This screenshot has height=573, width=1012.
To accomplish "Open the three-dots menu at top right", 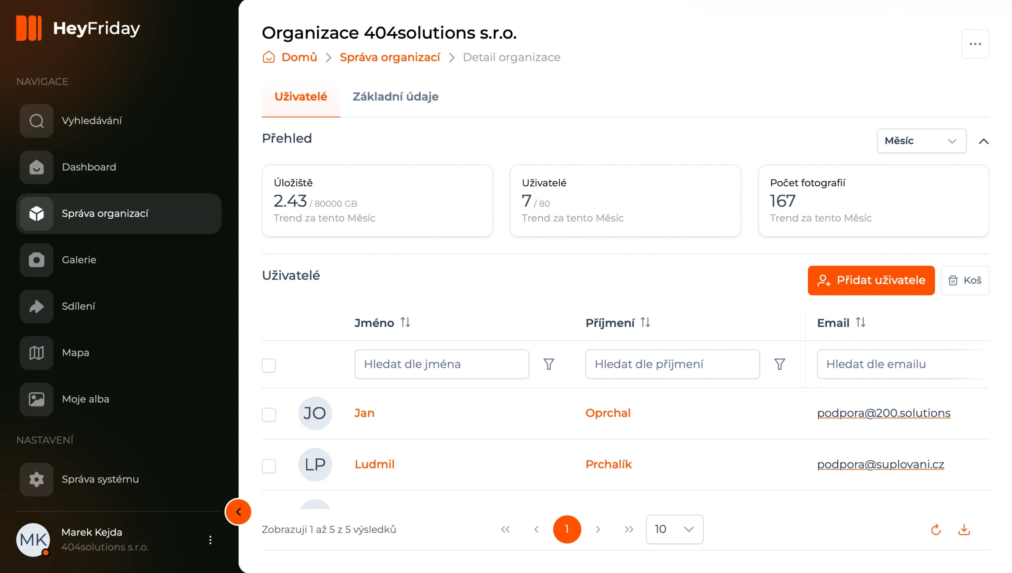I will pyautogui.click(x=975, y=44).
